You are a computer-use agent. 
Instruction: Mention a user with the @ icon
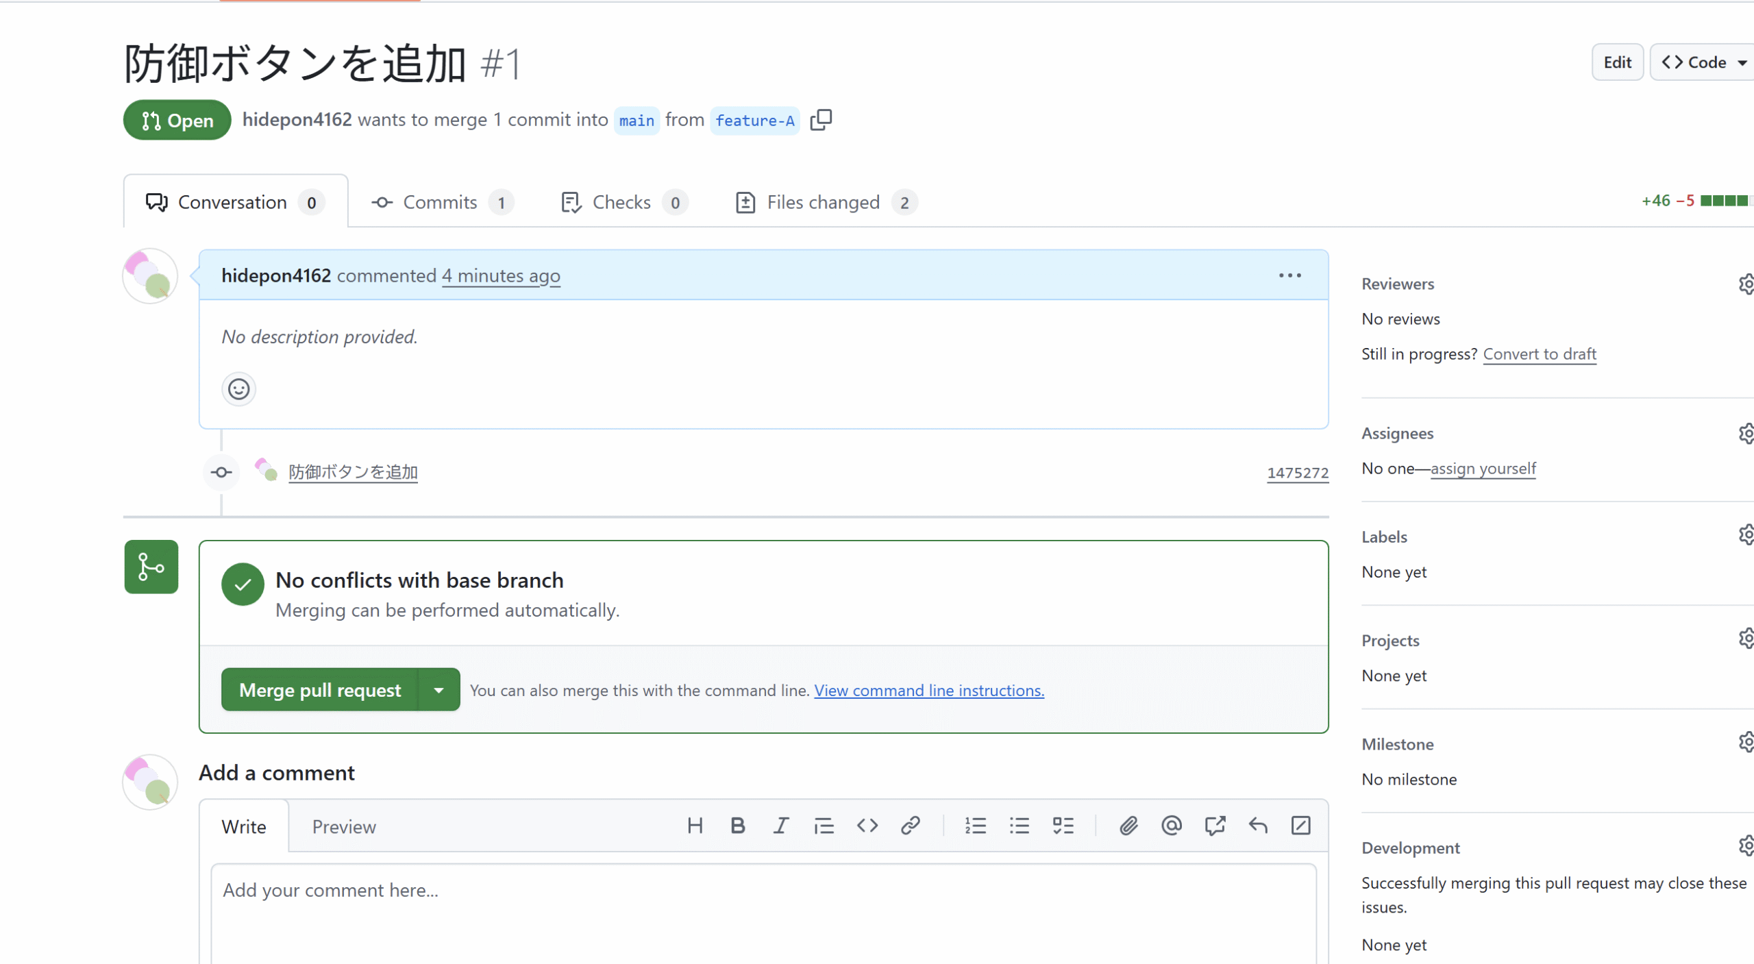[x=1172, y=826]
